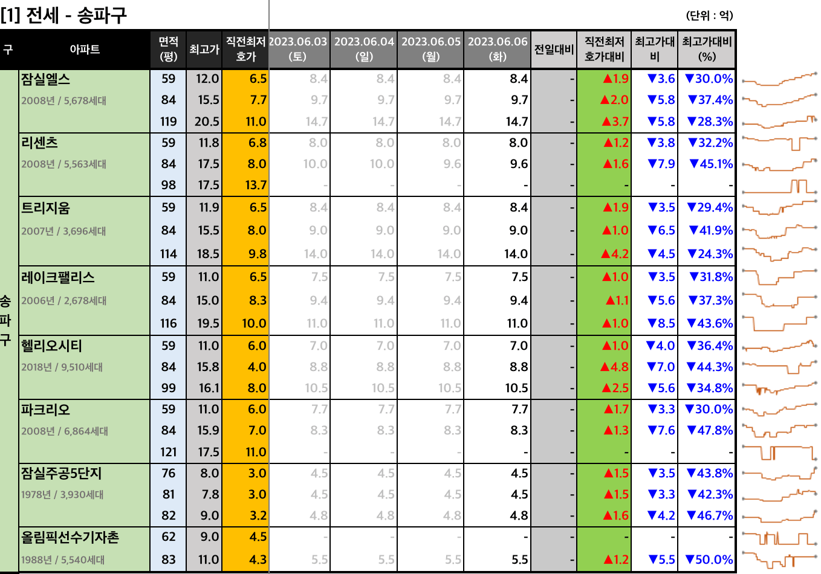Select the orange '13.7' cell for 리센츠 98평
The height and width of the screenshot is (574, 821).
(256, 185)
